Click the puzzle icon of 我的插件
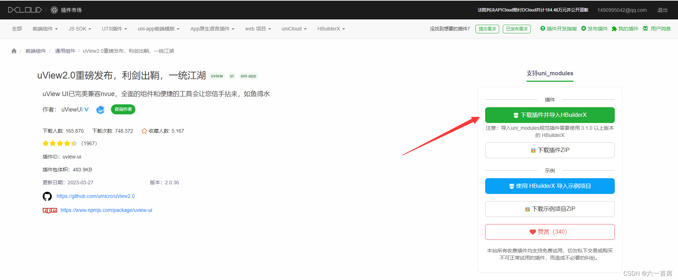This screenshot has height=280, width=678. pyautogui.click(x=614, y=29)
